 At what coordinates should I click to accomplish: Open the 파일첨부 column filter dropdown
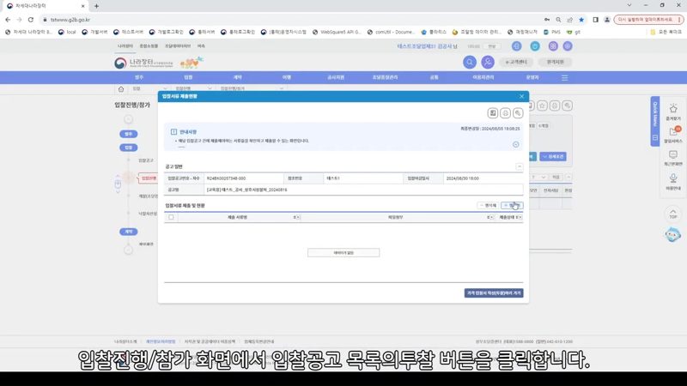490,217
